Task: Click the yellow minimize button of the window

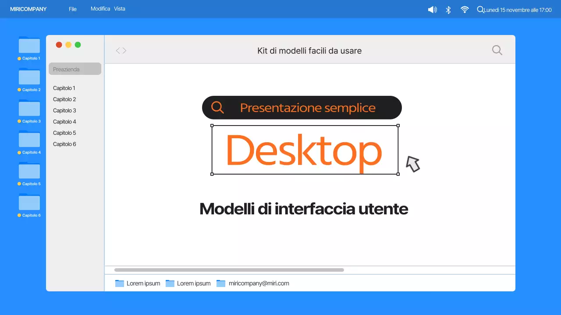Action: click(x=68, y=44)
